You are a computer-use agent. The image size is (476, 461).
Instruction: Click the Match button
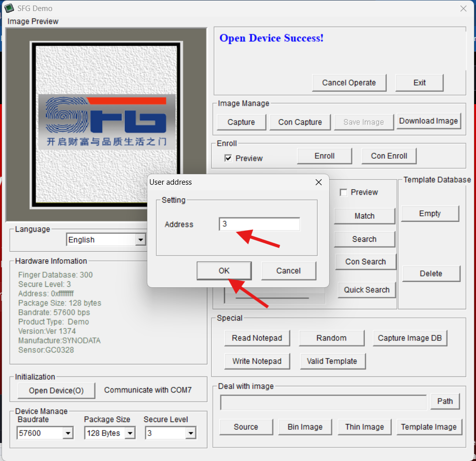[365, 216]
